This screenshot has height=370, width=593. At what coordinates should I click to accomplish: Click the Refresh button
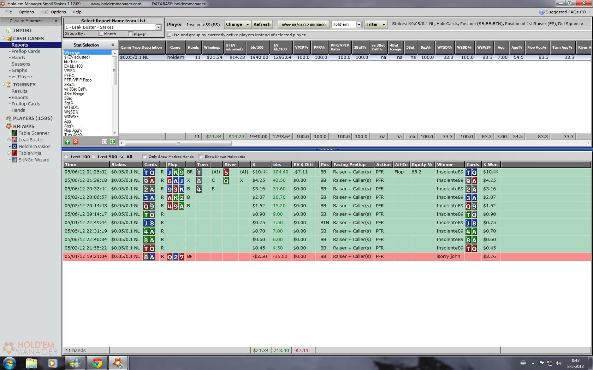(262, 24)
